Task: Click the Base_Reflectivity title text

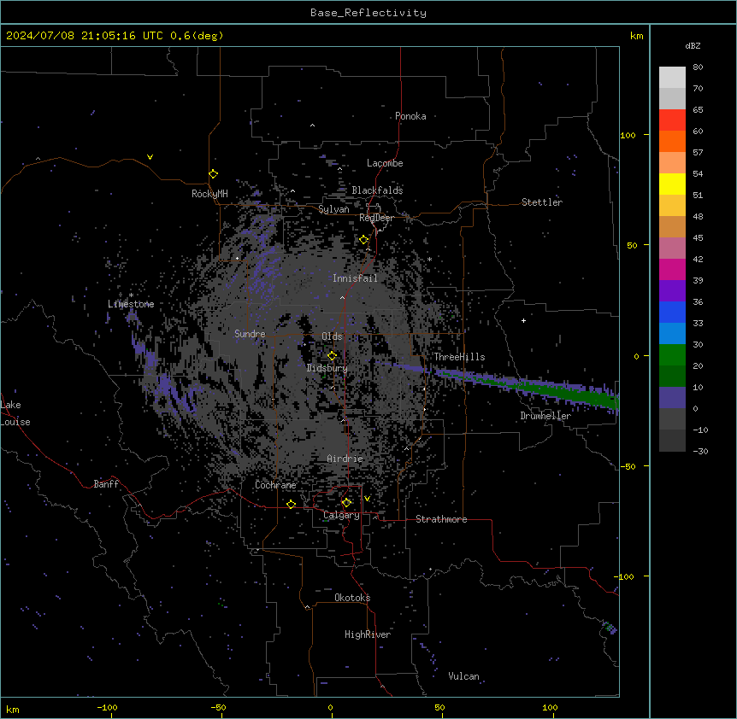Action: pyautogui.click(x=368, y=13)
